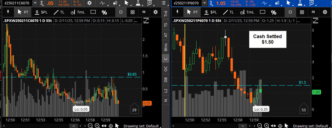Image resolution: width=332 pixels, height=128 pixels.
Task: Open the left chart's settings gear in the top header
Action: (88, 3)
